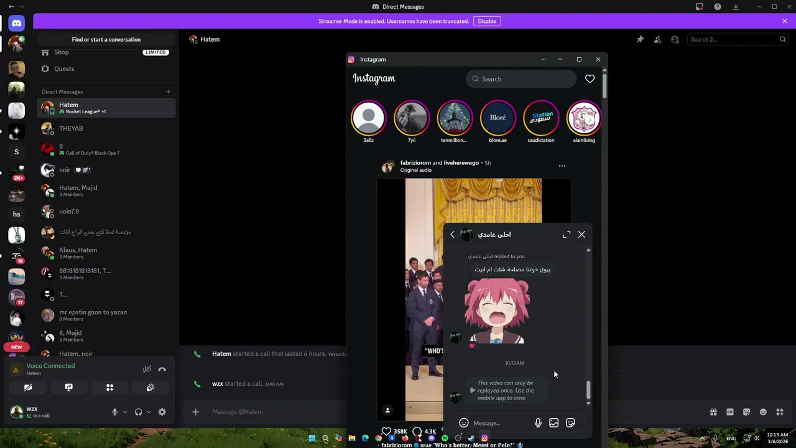Viewport: 796px width, 448px height.
Task: Open Quests in sidebar
Action: coord(106,69)
